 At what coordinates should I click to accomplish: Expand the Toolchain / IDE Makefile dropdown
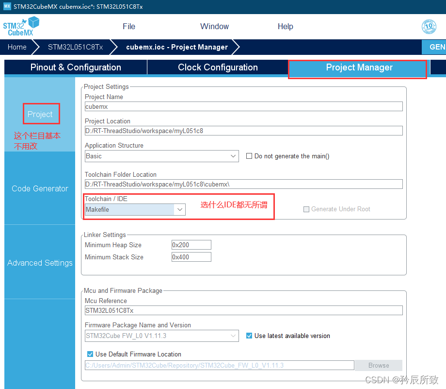click(x=135, y=209)
